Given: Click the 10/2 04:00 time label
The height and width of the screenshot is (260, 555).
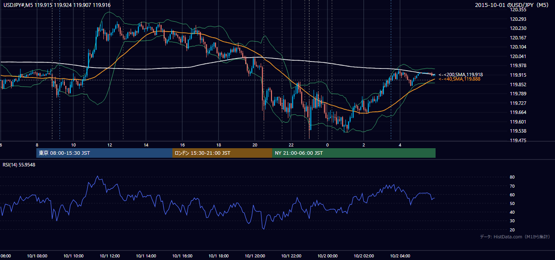Looking at the screenshot, I should point(400,256).
